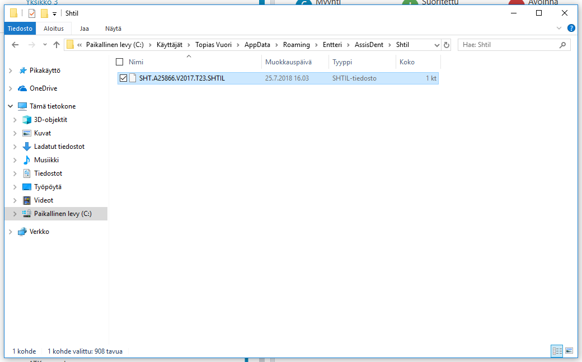
Task: Open the address bar history dropdown
Action: 437,45
